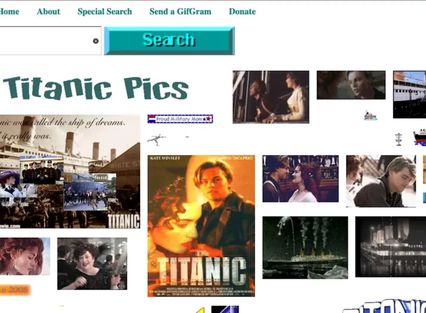Open the ship firing flares night image
426x313 pixels.
pos(305,247)
